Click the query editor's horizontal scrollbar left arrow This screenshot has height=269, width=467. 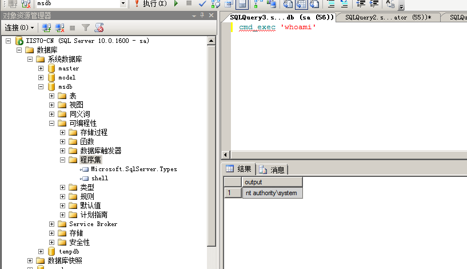(226, 155)
